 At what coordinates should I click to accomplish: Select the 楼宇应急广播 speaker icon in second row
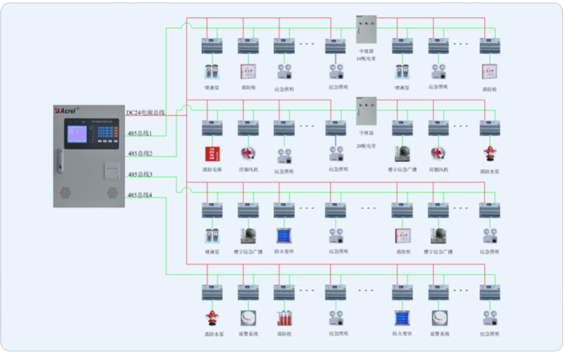click(402, 153)
